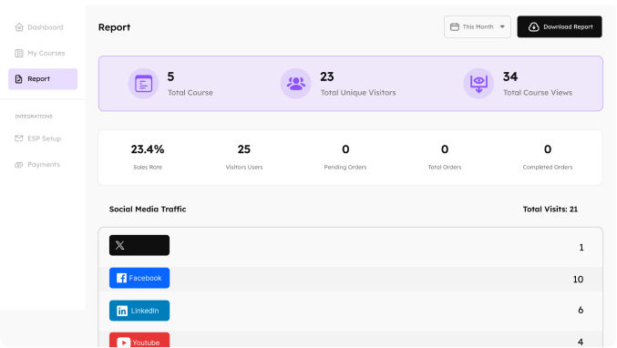The height and width of the screenshot is (348, 617).
Task: Click the X logo icon
Action: tap(120, 245)
